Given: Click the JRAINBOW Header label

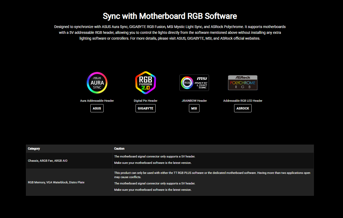Looking at the screenshot, I should (x=194, y=101).
